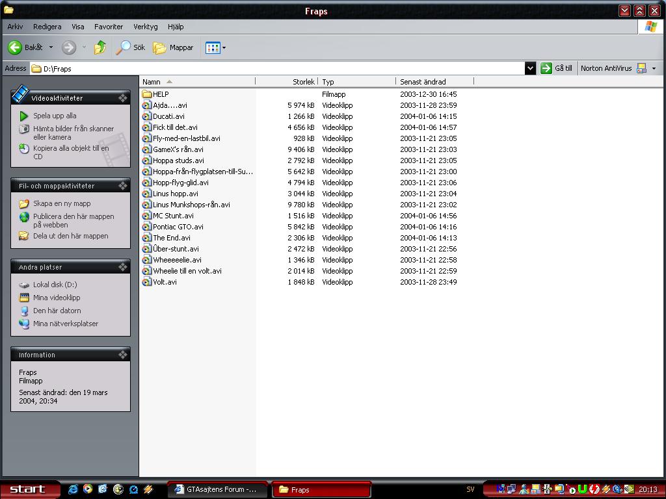The width and height of the screenshot is (666, 499).
Task: Open the Bakåt history dropdown arrow
Action: (51, 47)
